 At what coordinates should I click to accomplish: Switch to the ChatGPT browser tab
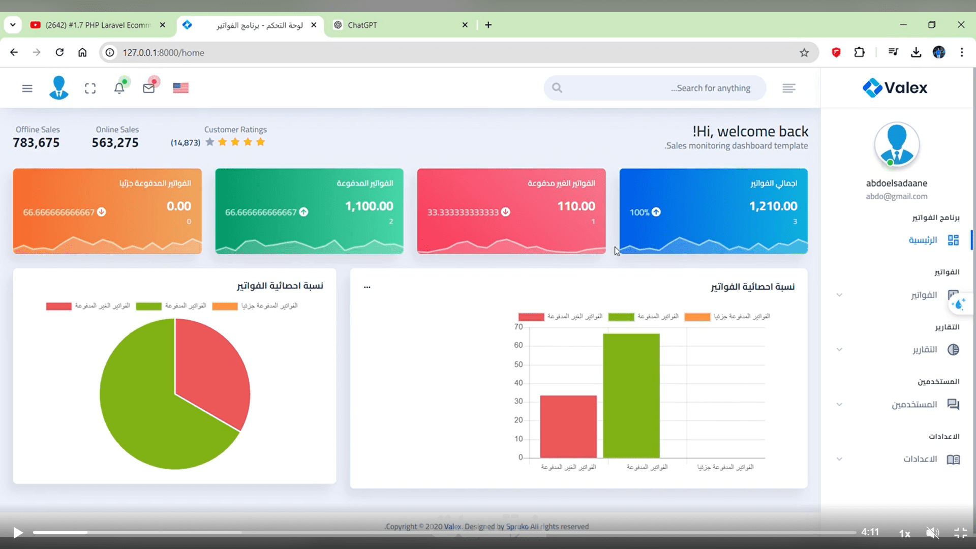tap(362, 25)
